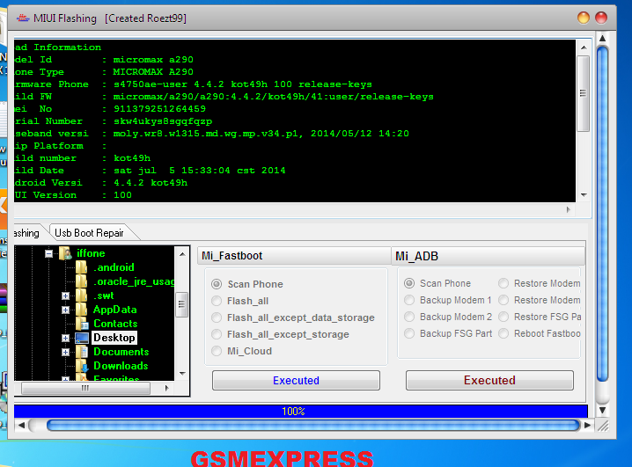Click the folder tree down scroll arrow
Viewport: 632px width, 467px height.
coord(182,374)
